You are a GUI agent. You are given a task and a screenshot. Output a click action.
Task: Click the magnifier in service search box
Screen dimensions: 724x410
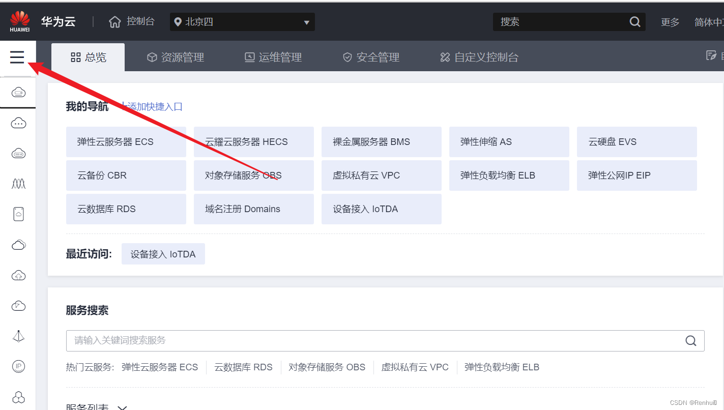(x=690, y=341)
